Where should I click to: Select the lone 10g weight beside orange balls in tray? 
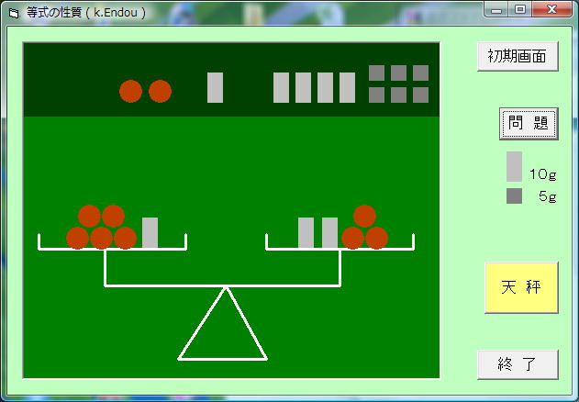216,87
